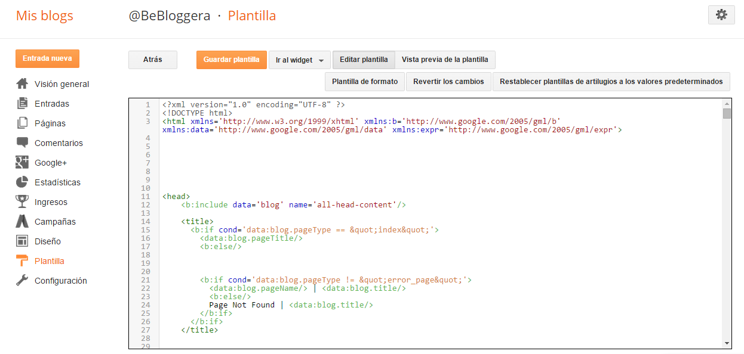
Task: Switch to Editar plantilla tab
Action: [x=364, y=60]
